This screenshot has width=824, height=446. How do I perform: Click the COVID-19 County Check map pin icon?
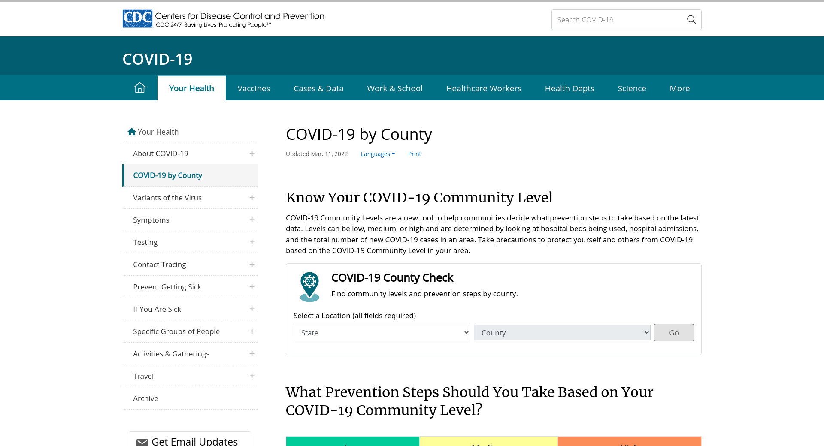pos(309,286)
